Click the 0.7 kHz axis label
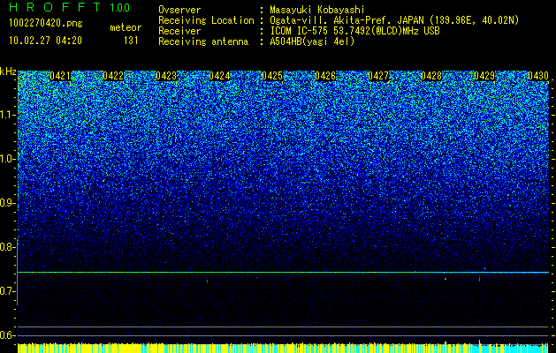 (7, 291)
